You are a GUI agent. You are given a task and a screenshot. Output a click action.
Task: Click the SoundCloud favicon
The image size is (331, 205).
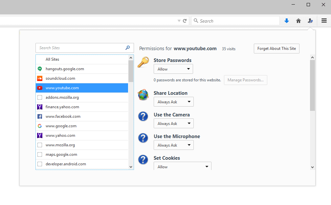tap(40, 78)
